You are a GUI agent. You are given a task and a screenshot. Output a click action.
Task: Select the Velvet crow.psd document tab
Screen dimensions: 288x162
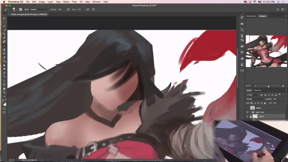(28, 14)
